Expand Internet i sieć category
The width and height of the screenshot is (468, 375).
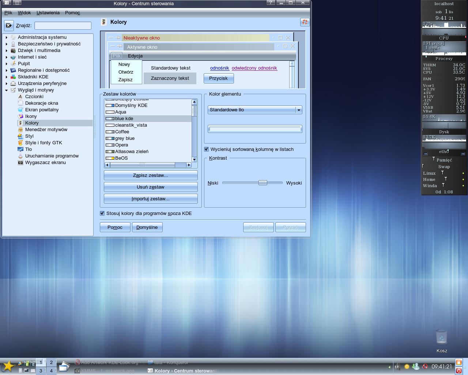pyautogui.click(x=7, y=57)
